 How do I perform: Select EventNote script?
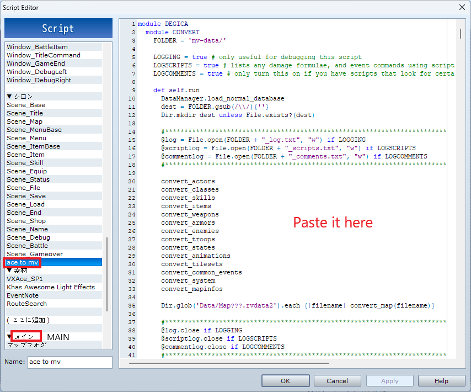point(53,295)
